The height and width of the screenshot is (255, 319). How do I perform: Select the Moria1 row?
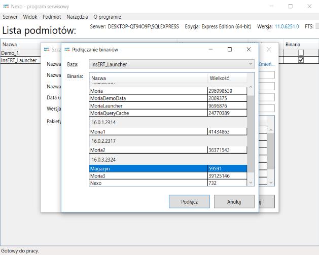pyautogui.click(x=168, y=132)
